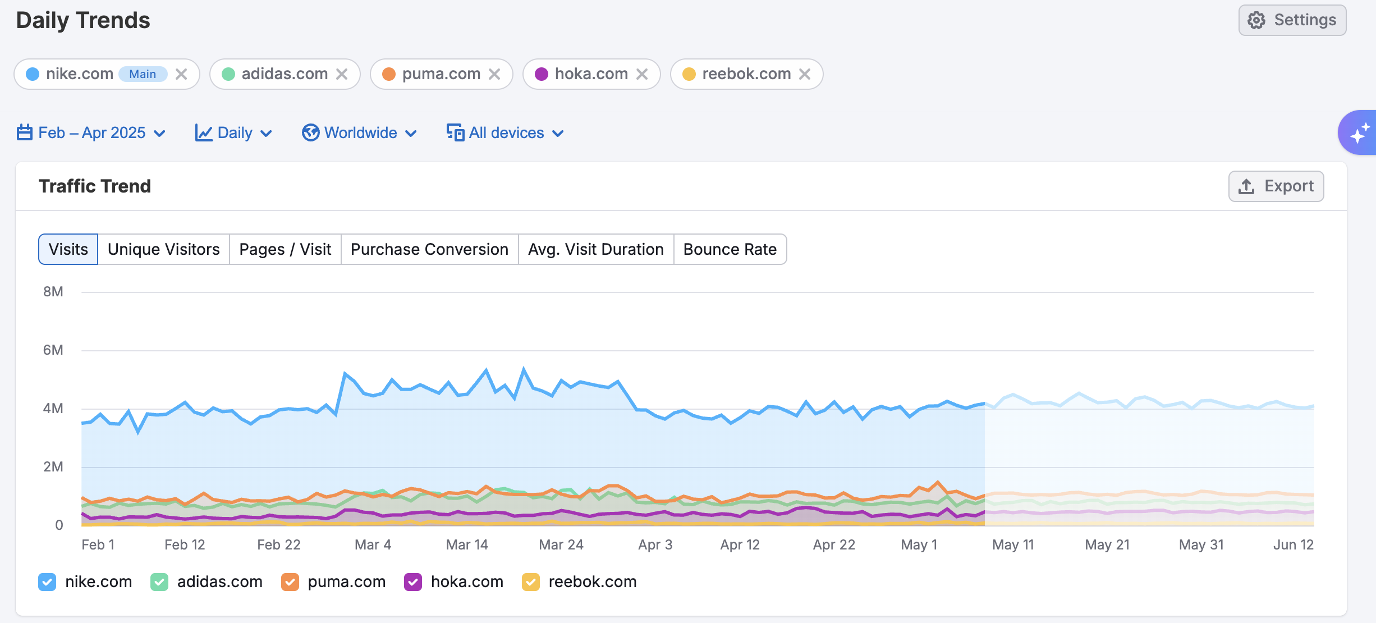Remove adidas.com chip using X icon
The image size is (1376, 623).
coord(342,74)
